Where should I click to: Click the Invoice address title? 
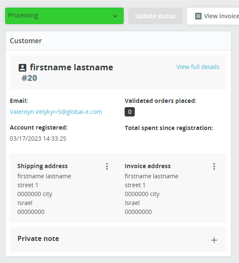coord(148,166)
